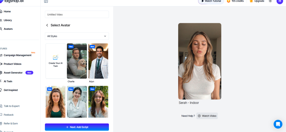The height and width of the screenshot is (132, 286).
Task: Click the Avatars person icon
Action: 1,29
